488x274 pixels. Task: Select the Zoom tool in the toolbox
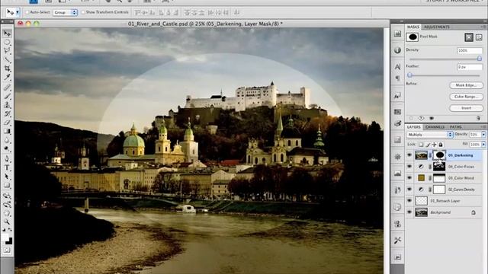click(x=7, y=221)
